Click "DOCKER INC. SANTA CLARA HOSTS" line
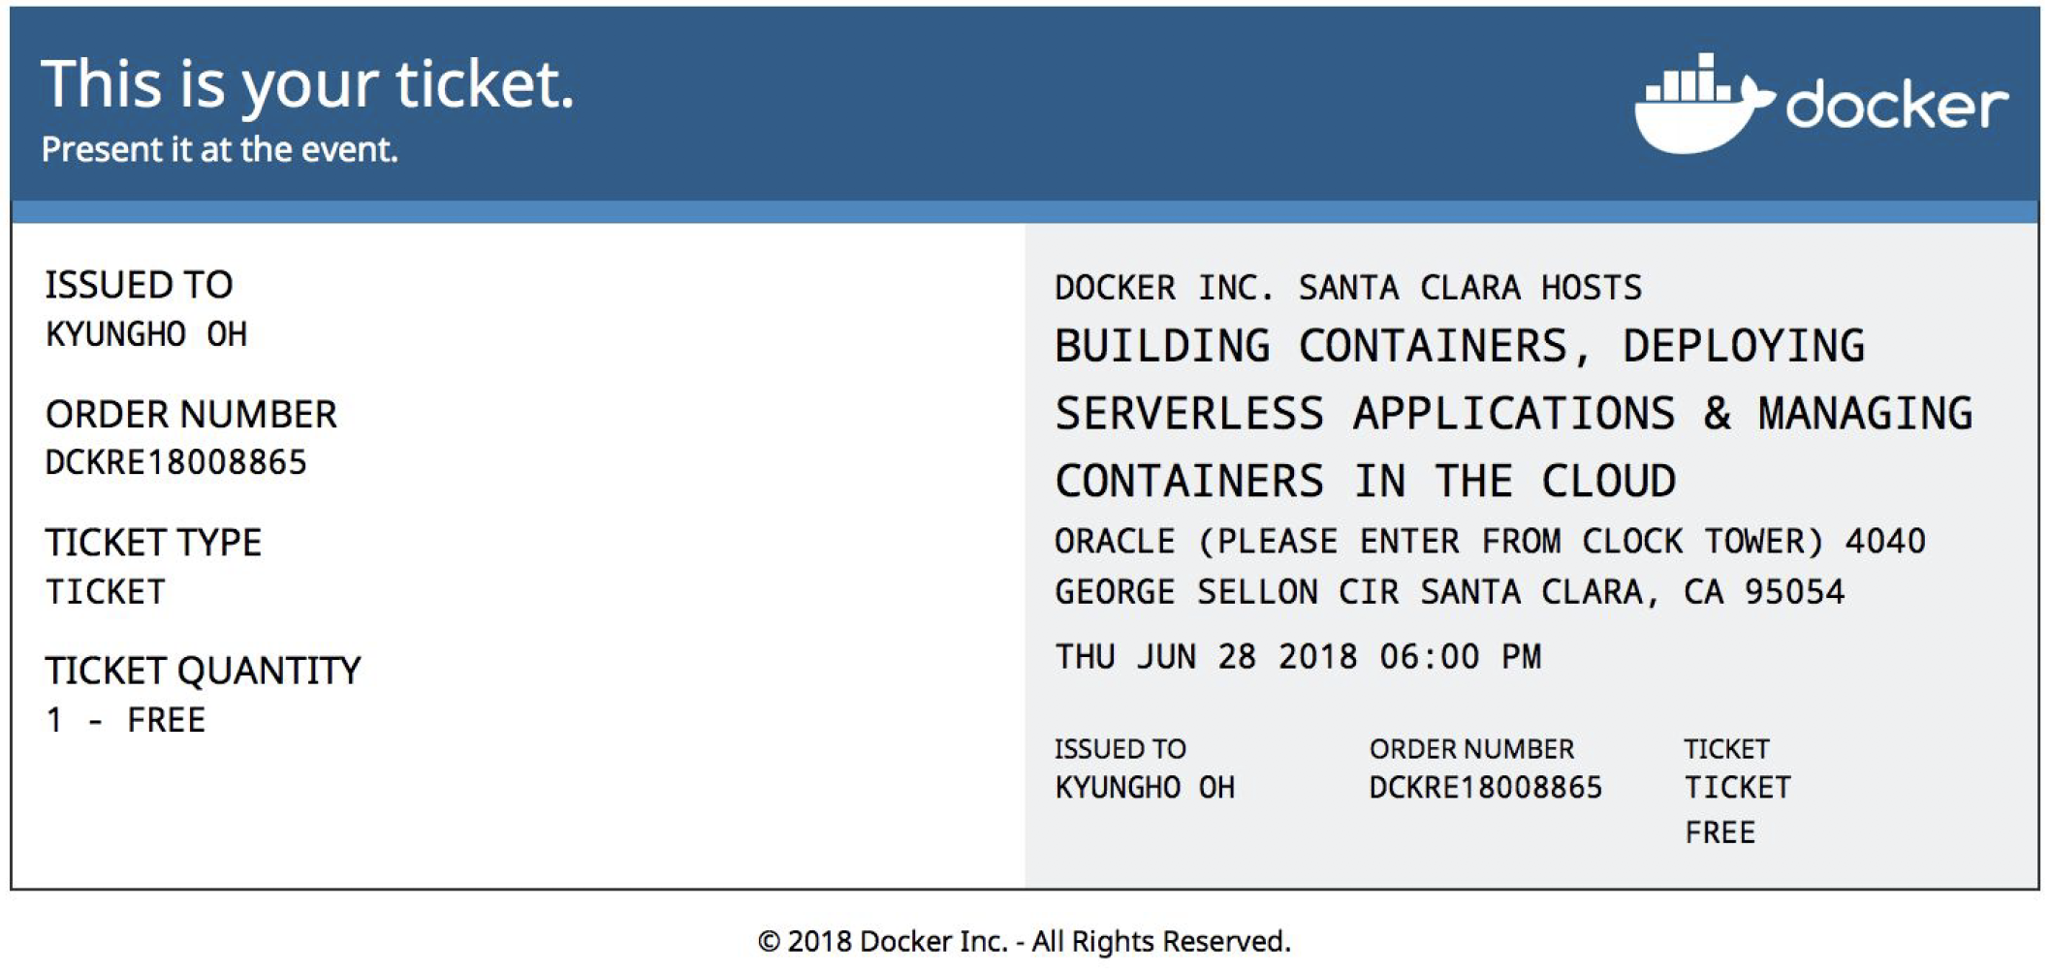 (1347, 288)
